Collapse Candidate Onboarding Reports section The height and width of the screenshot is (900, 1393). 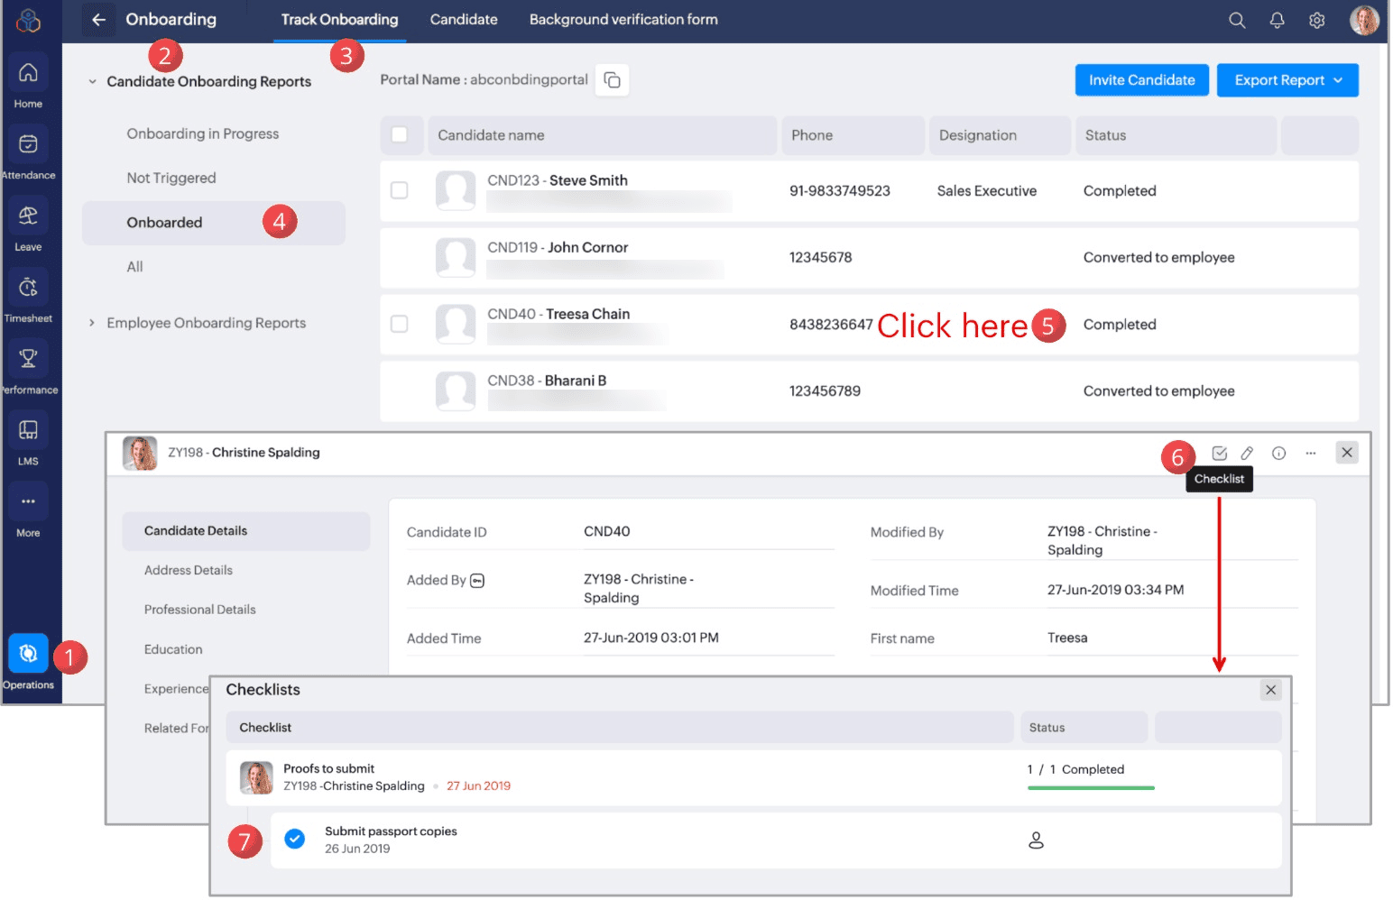92,82
